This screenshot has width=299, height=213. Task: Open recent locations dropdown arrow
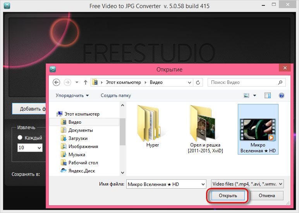coord(77,82)
